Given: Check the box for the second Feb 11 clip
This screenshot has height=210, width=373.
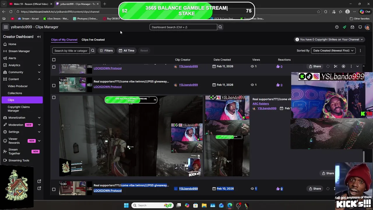Looking at the screenshot, I should coord(54,85).
